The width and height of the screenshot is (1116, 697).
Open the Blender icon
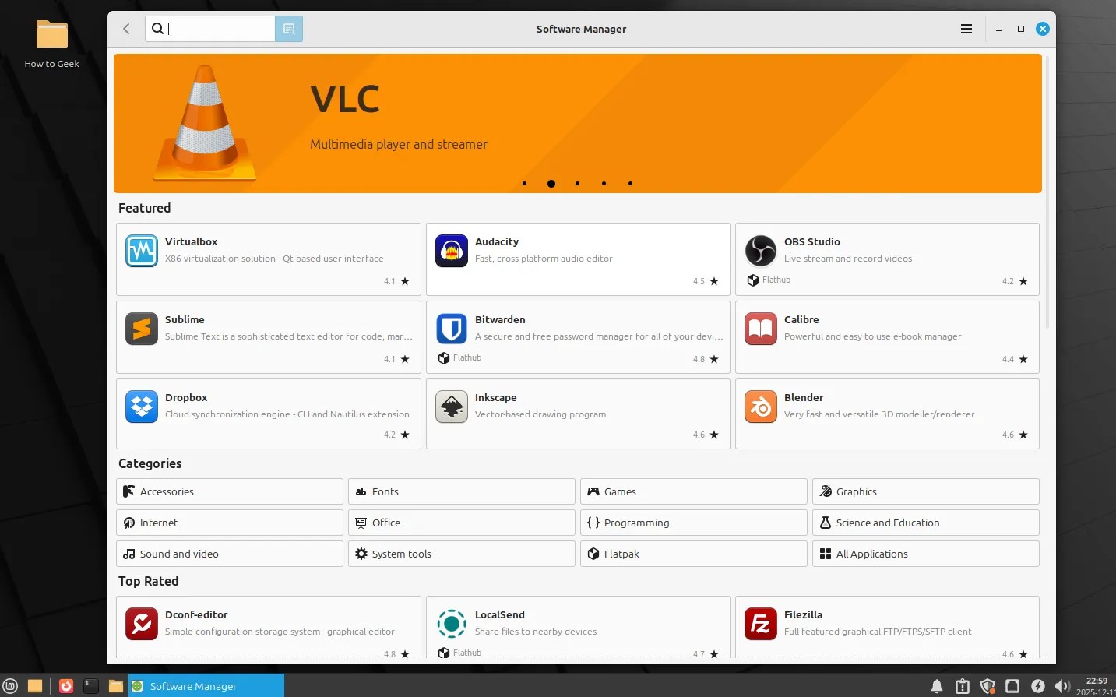coord(761,407)
